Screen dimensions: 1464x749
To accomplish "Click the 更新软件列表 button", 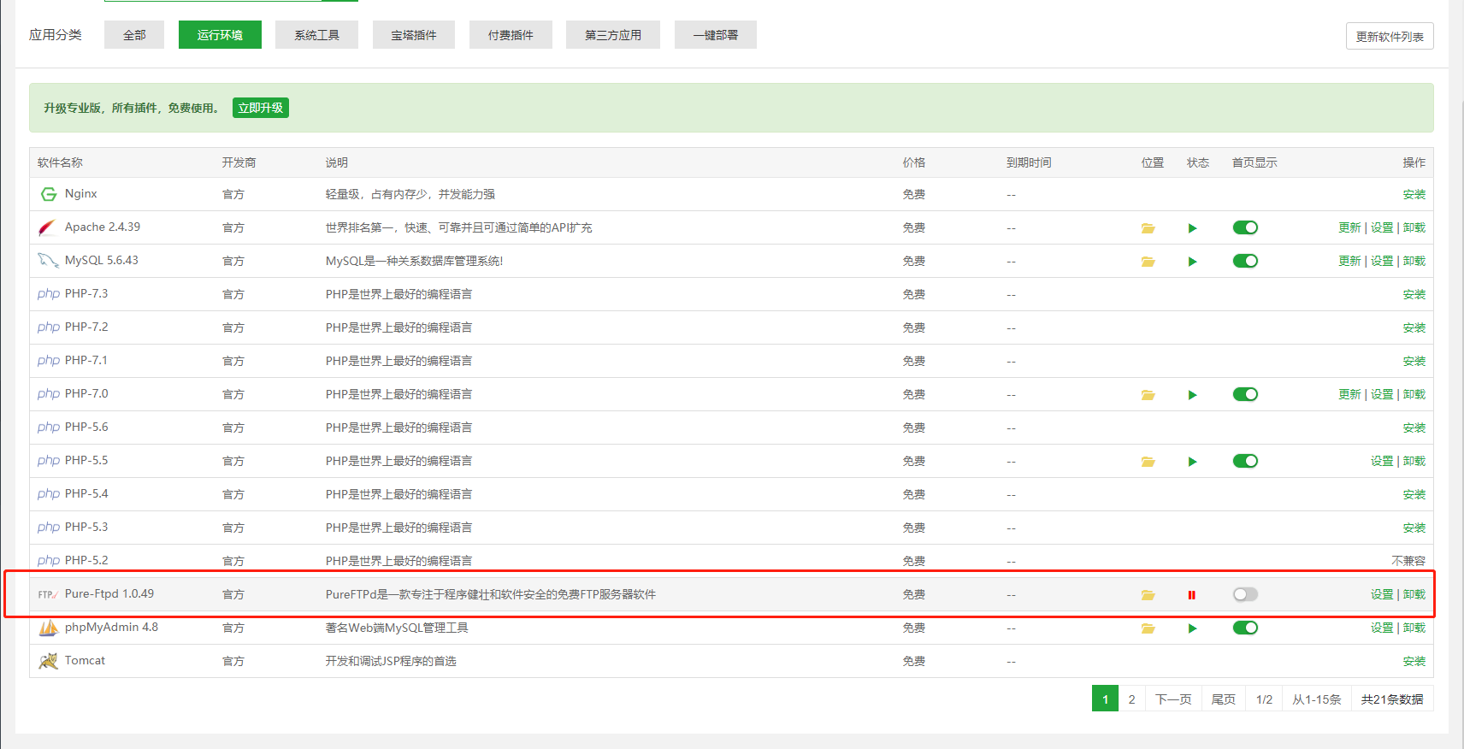I will [x=1390, y=37].
